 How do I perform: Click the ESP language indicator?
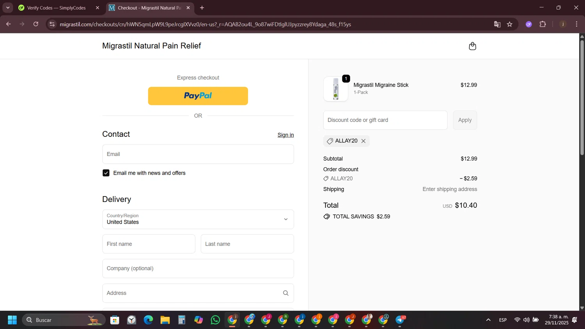(x=503, y=320)
